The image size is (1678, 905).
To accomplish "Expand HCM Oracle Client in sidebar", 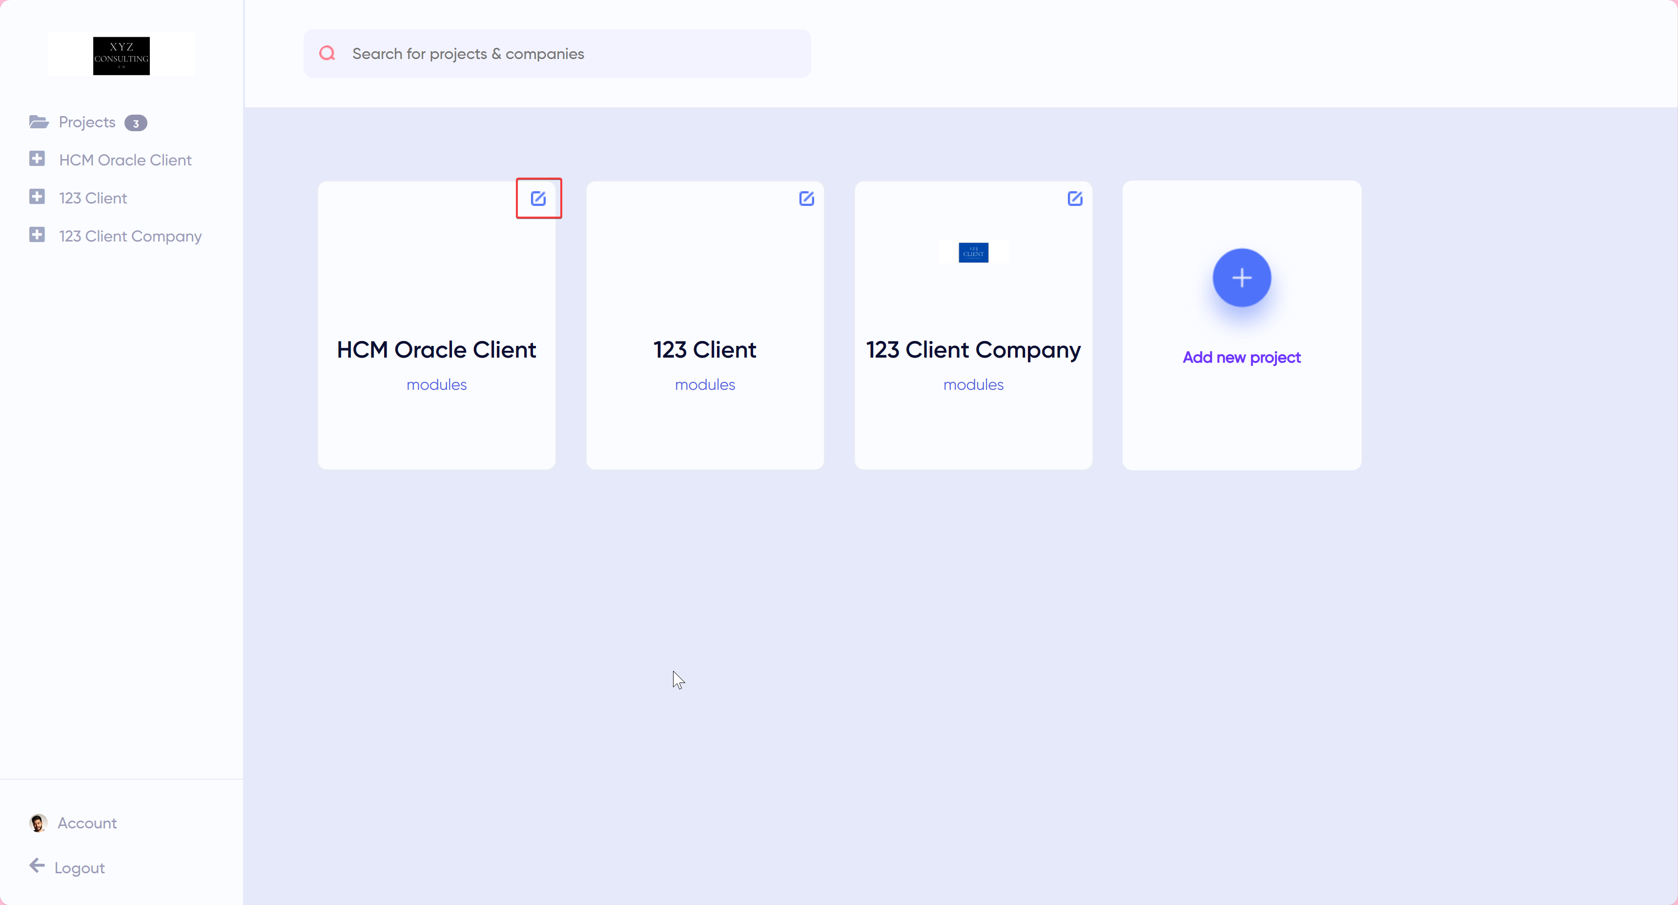I will tap(37, 159).
